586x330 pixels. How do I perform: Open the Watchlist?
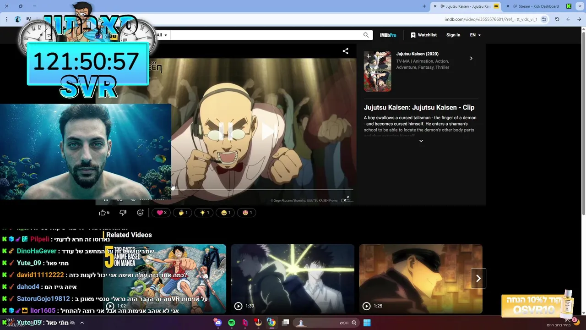423,35
